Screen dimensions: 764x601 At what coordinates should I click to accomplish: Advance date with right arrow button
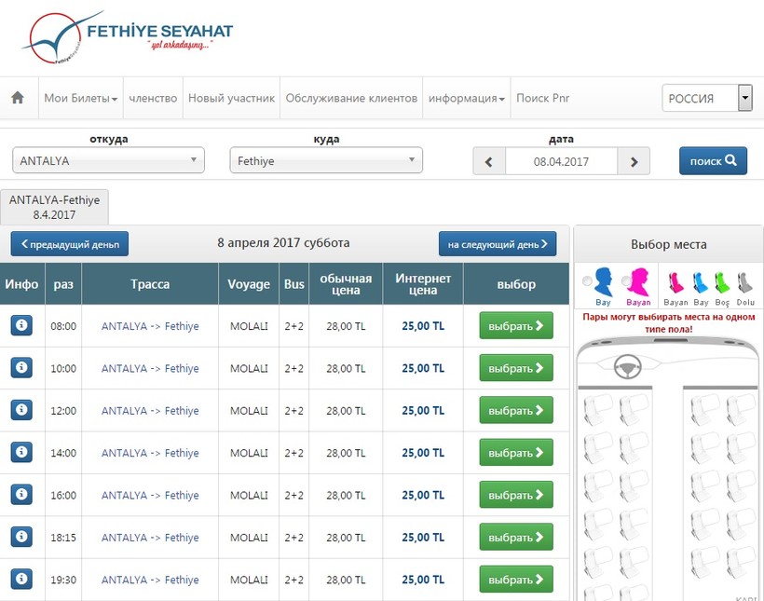pyautogui.click(x=634, y=161)
